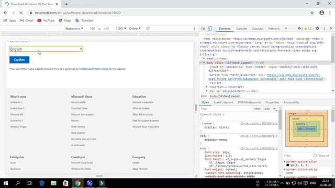Go back to the previous page
This screenshot has height=188, width=335.
click(5, 13)
